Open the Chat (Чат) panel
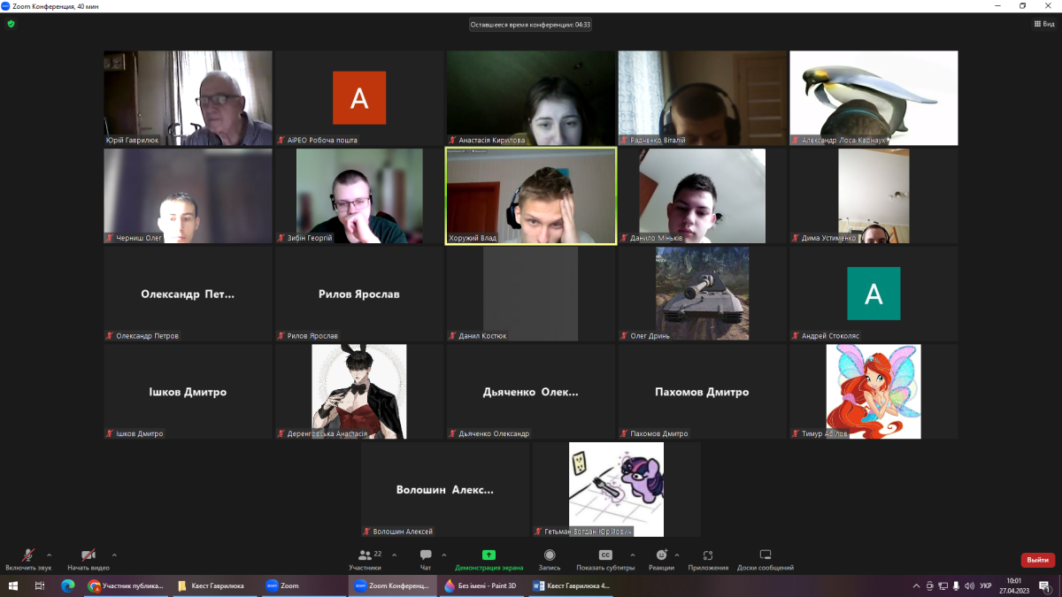1062x597 pixels. 426,555
